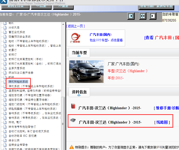Select 自动灯光控制, 车灯自动熄灭系统 item
This screenshot has width=179, height=150.
click(29, 131)
